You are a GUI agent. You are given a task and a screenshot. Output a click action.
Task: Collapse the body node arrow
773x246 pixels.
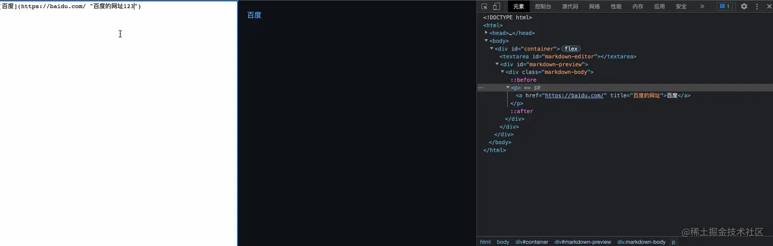tap(486, 40)
